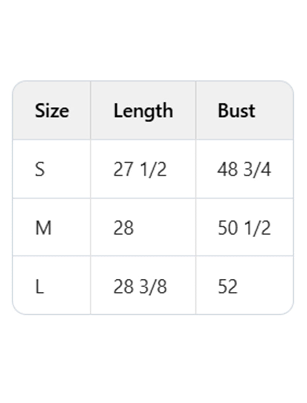Click the 28 3/8 length cell
307x403 pixels.
140,286
